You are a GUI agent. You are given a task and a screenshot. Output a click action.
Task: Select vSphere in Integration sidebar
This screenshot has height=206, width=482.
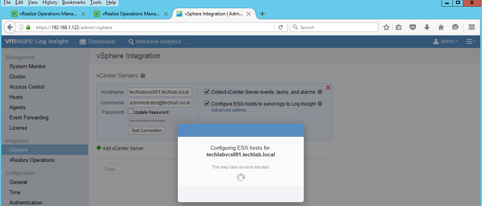click(x=44, y=150)
